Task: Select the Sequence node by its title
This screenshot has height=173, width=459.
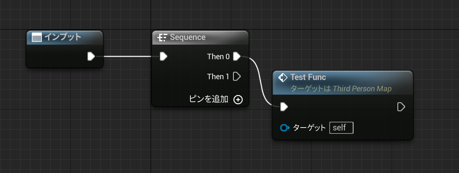Action: [187, 38]
